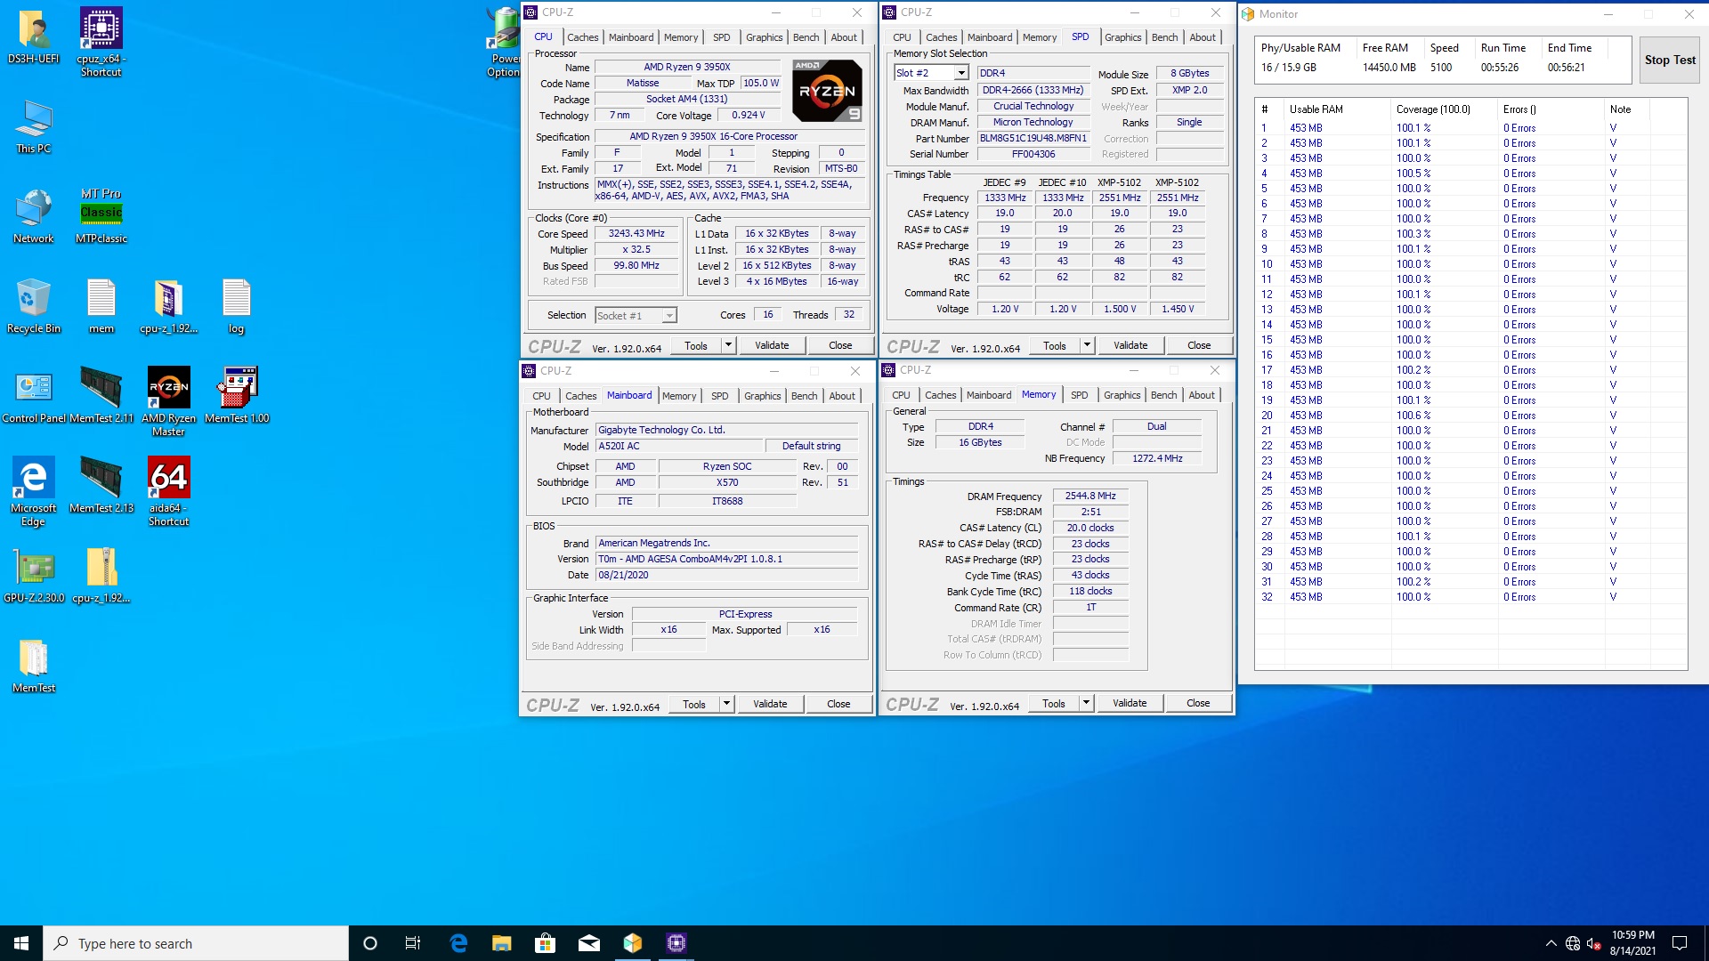
Task: Open the Recycle Bin icon
Action: [x=34, y=306]
